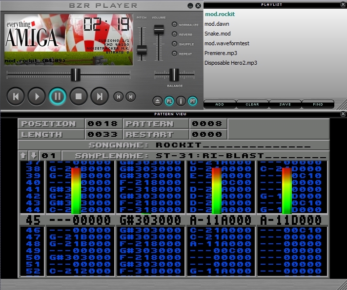Click the sample down arrow in pattern view
Screen dimensions: 347x290
click(32, 156)
